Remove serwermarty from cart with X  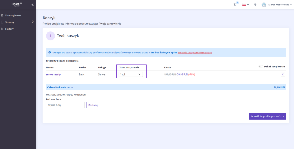[x=283, y=74]
